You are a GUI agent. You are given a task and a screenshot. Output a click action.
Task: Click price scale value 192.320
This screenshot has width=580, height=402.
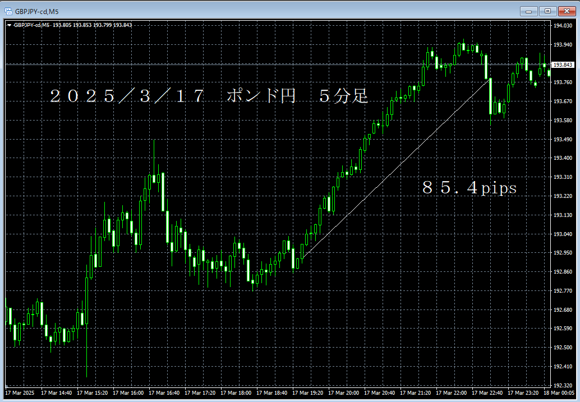click(563, 385)
